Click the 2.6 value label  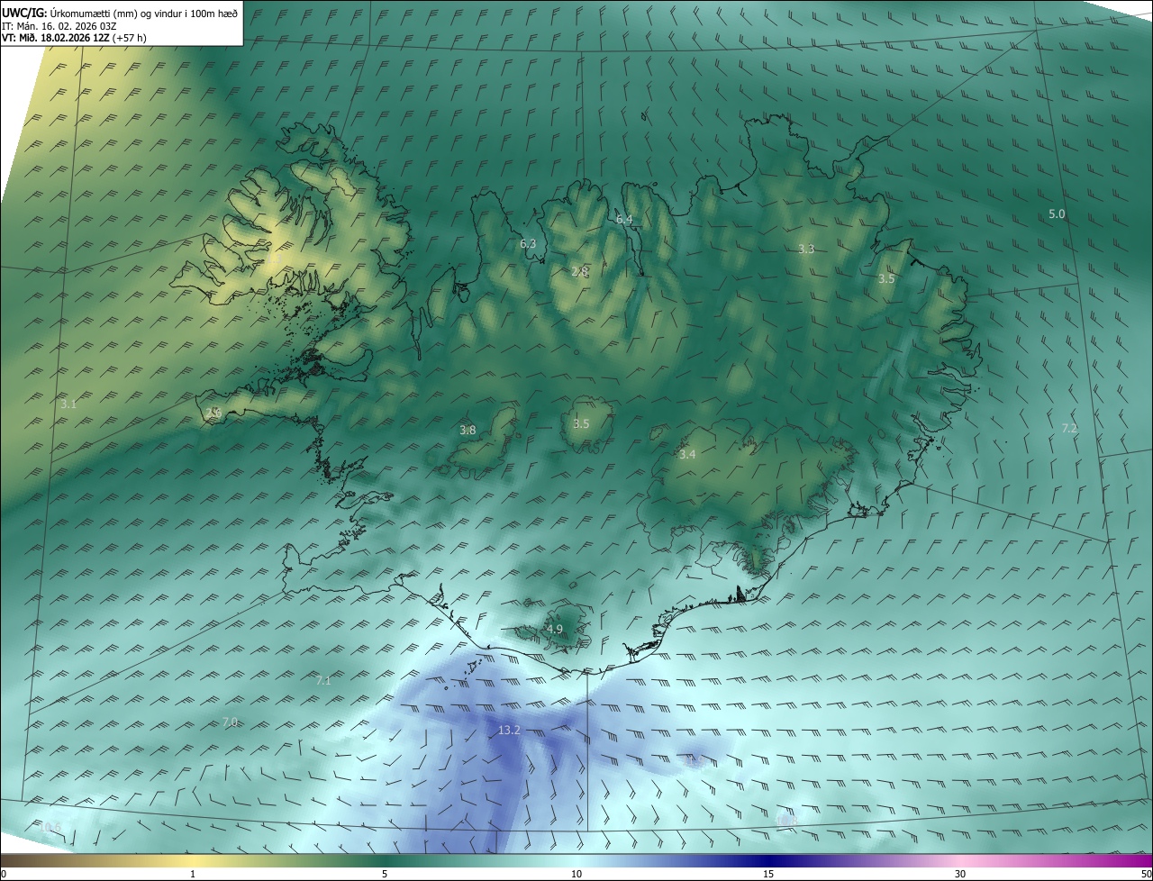pos(213,413)
